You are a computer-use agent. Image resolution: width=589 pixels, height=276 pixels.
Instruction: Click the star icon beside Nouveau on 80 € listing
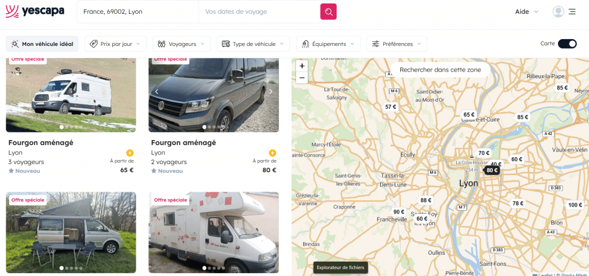[154, 171]
